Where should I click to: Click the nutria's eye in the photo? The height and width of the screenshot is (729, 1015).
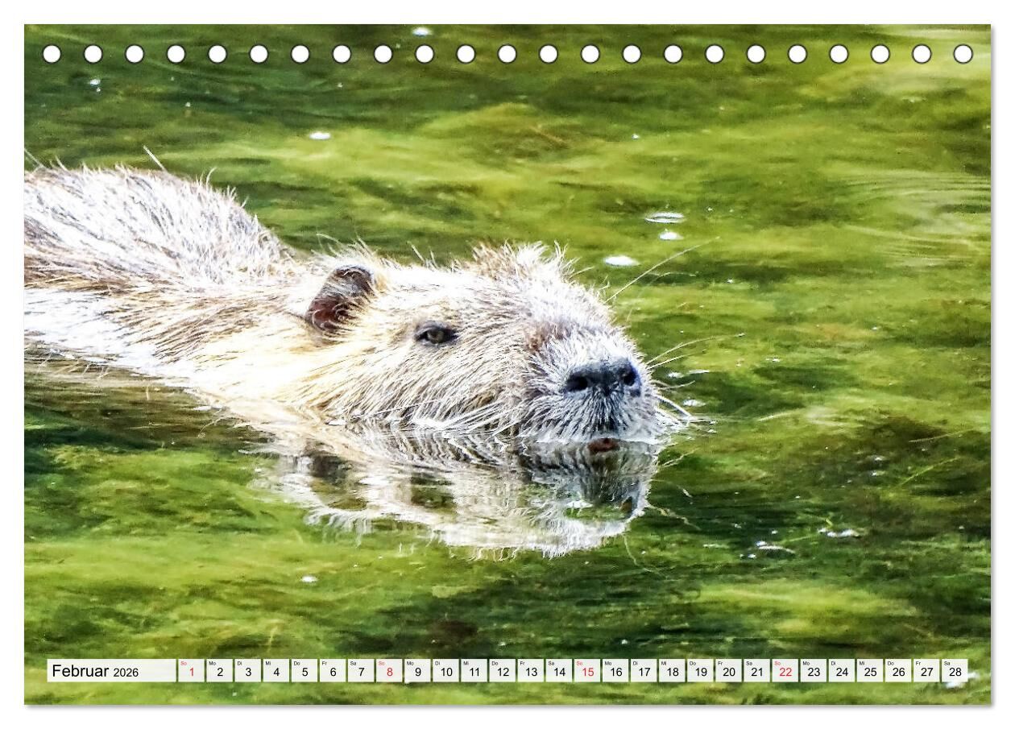(436, 334)
